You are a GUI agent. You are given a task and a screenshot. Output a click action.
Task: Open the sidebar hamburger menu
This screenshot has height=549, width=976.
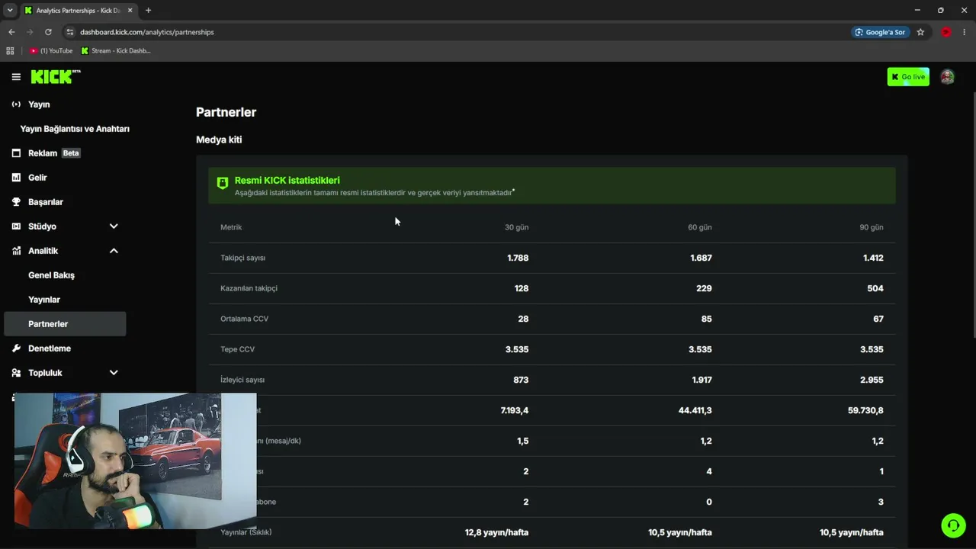[x=16, y=77]
